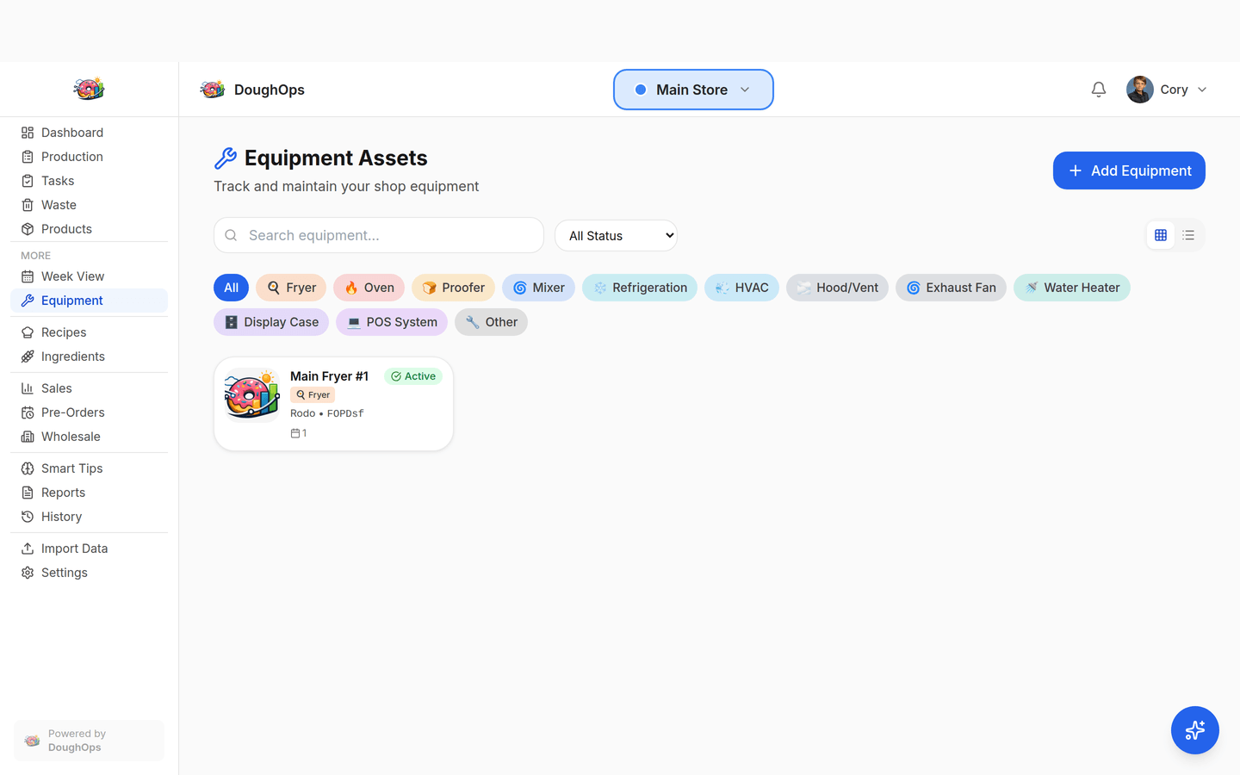The height and width of the screenshot is (775, 1240).
Task: Navigate to the Reports section
Action: tap(62, 492)
